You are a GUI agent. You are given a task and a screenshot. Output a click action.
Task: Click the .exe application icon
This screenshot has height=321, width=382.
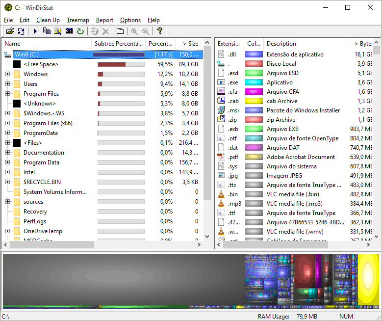pos(221,82)
